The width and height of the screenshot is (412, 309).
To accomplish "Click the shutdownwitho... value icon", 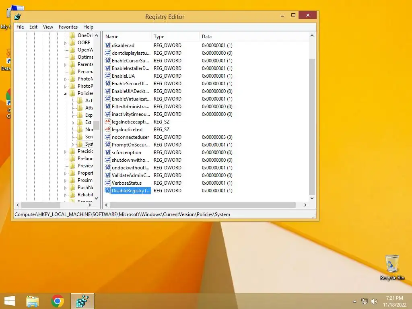I will point(108,159).
